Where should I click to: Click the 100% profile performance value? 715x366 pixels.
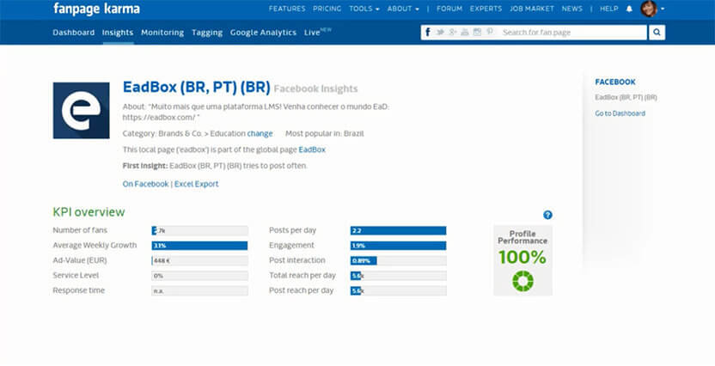(x=522, y=258)
